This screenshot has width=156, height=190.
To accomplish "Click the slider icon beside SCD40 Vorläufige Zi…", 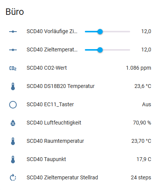I will click(13, 32).
